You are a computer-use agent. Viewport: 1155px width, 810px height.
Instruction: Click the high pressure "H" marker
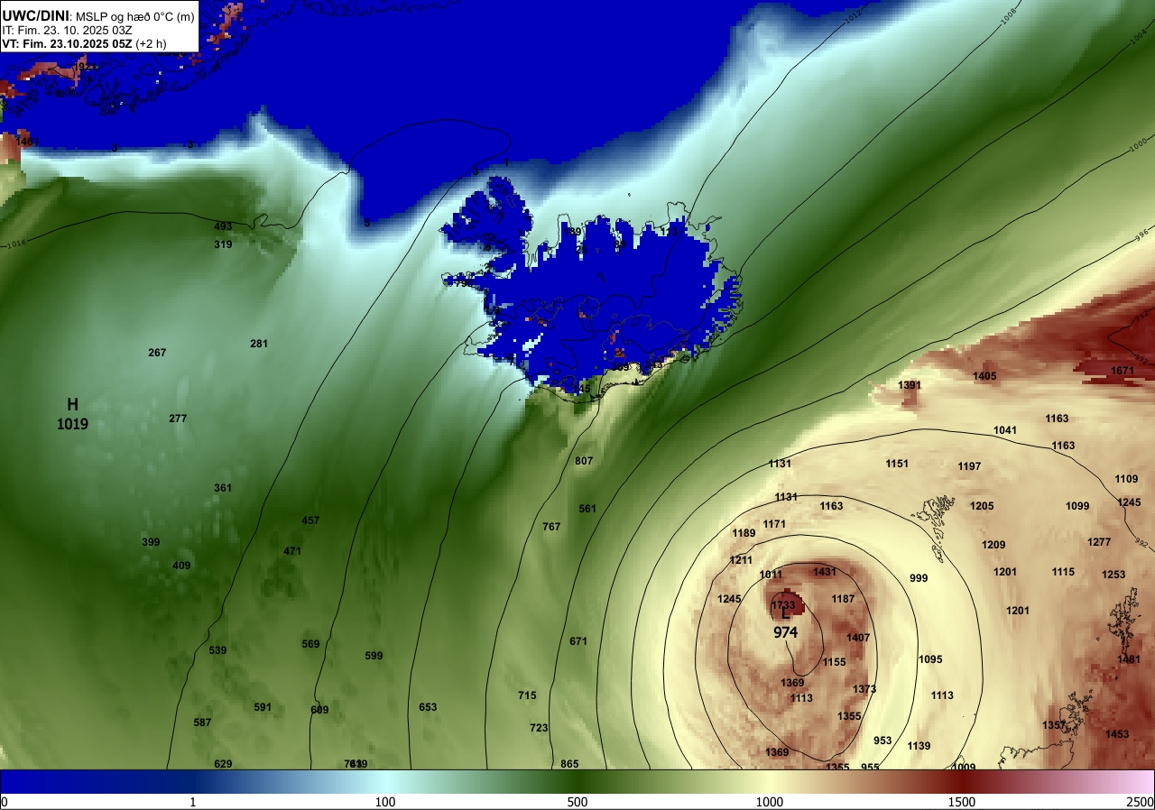coord(72,404)
